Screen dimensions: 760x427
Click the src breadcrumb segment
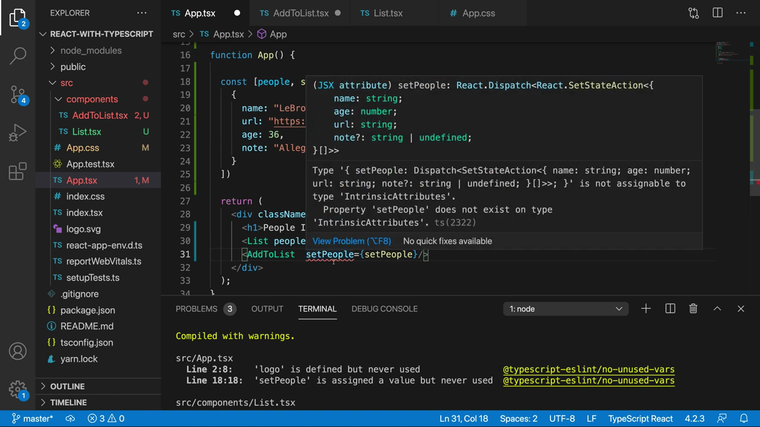[179, 34]
